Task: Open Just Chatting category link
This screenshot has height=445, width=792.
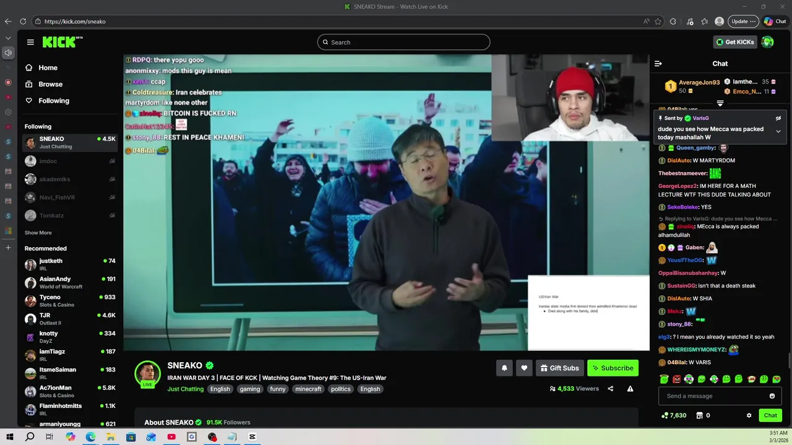Action: [185, 389]
